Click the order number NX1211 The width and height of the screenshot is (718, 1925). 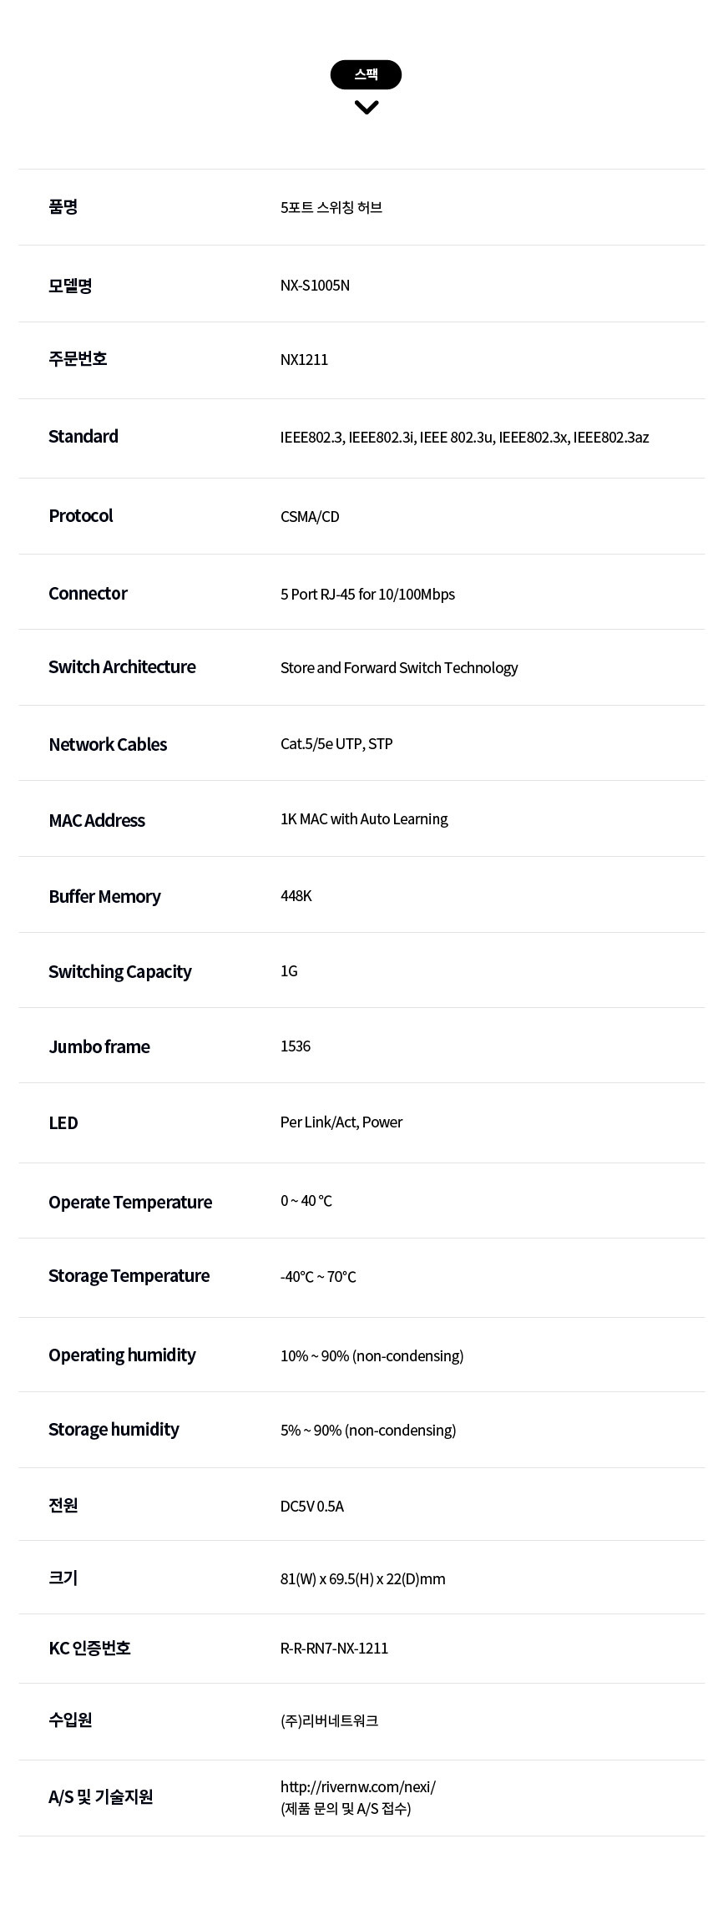(304, 360)
